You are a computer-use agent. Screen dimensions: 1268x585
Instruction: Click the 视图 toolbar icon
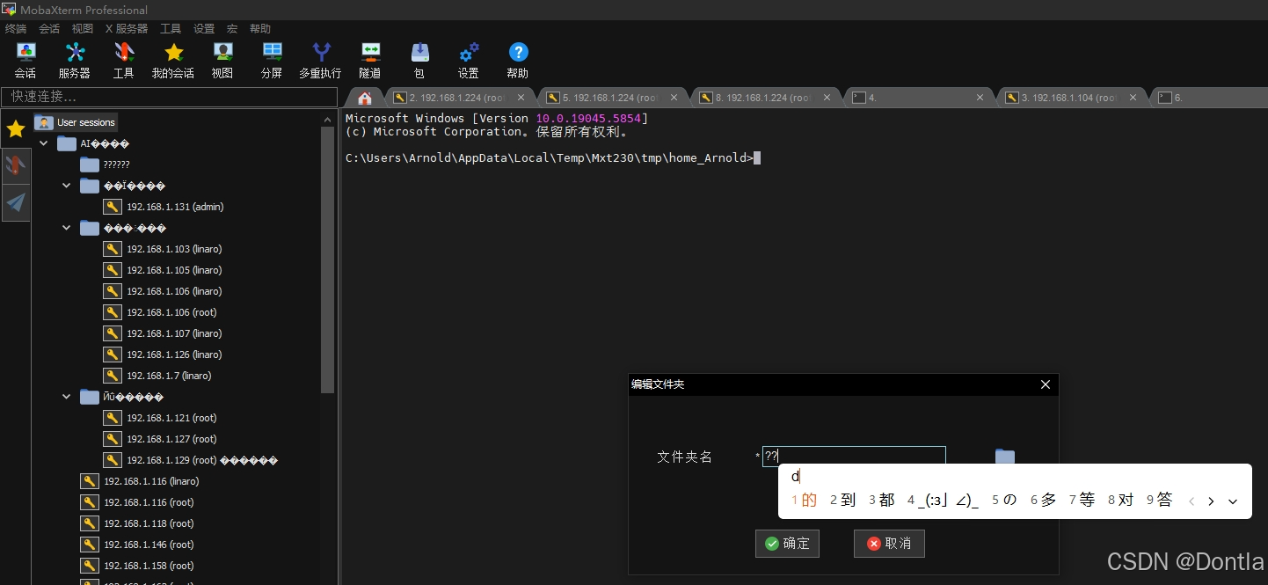tap(222, 61)
